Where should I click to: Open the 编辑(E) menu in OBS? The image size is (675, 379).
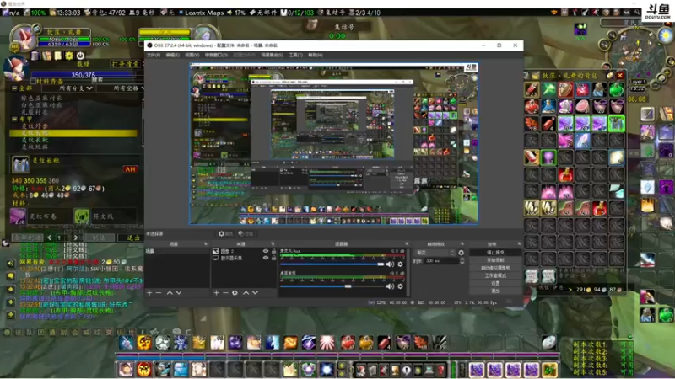click(173, 55)
